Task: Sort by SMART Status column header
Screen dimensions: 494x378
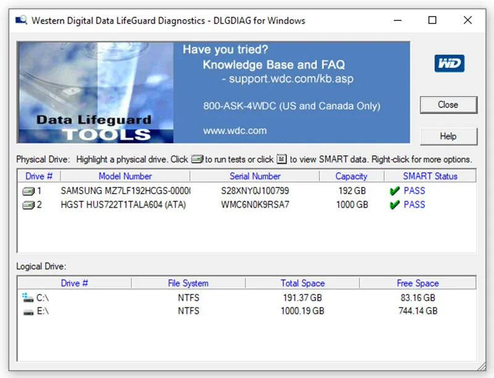Action: (x=430, y=176)
